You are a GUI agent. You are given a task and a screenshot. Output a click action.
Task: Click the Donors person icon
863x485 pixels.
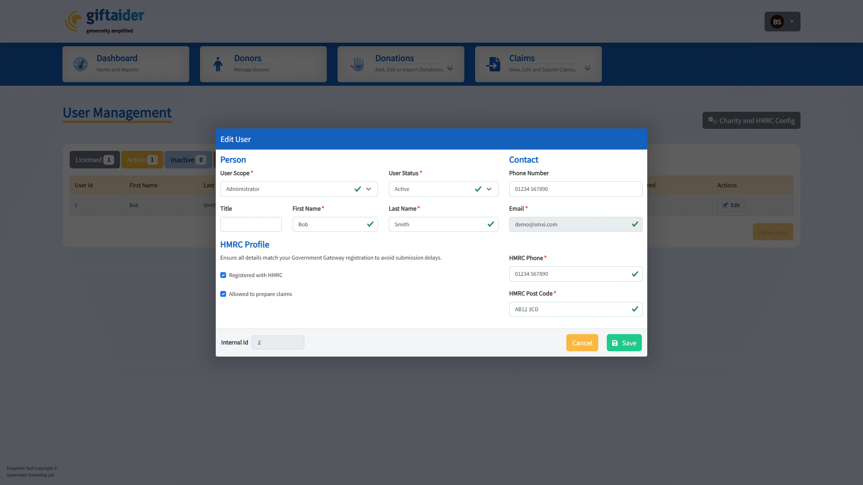(x=218, y=64)
